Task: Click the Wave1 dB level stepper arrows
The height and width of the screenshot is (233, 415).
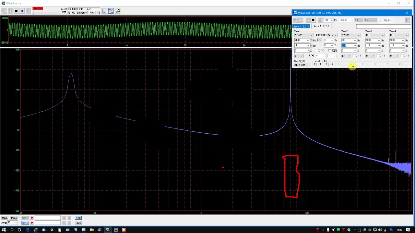Action: point(311,46)
